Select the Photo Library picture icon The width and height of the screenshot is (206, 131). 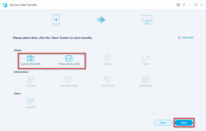coord(69,58)
